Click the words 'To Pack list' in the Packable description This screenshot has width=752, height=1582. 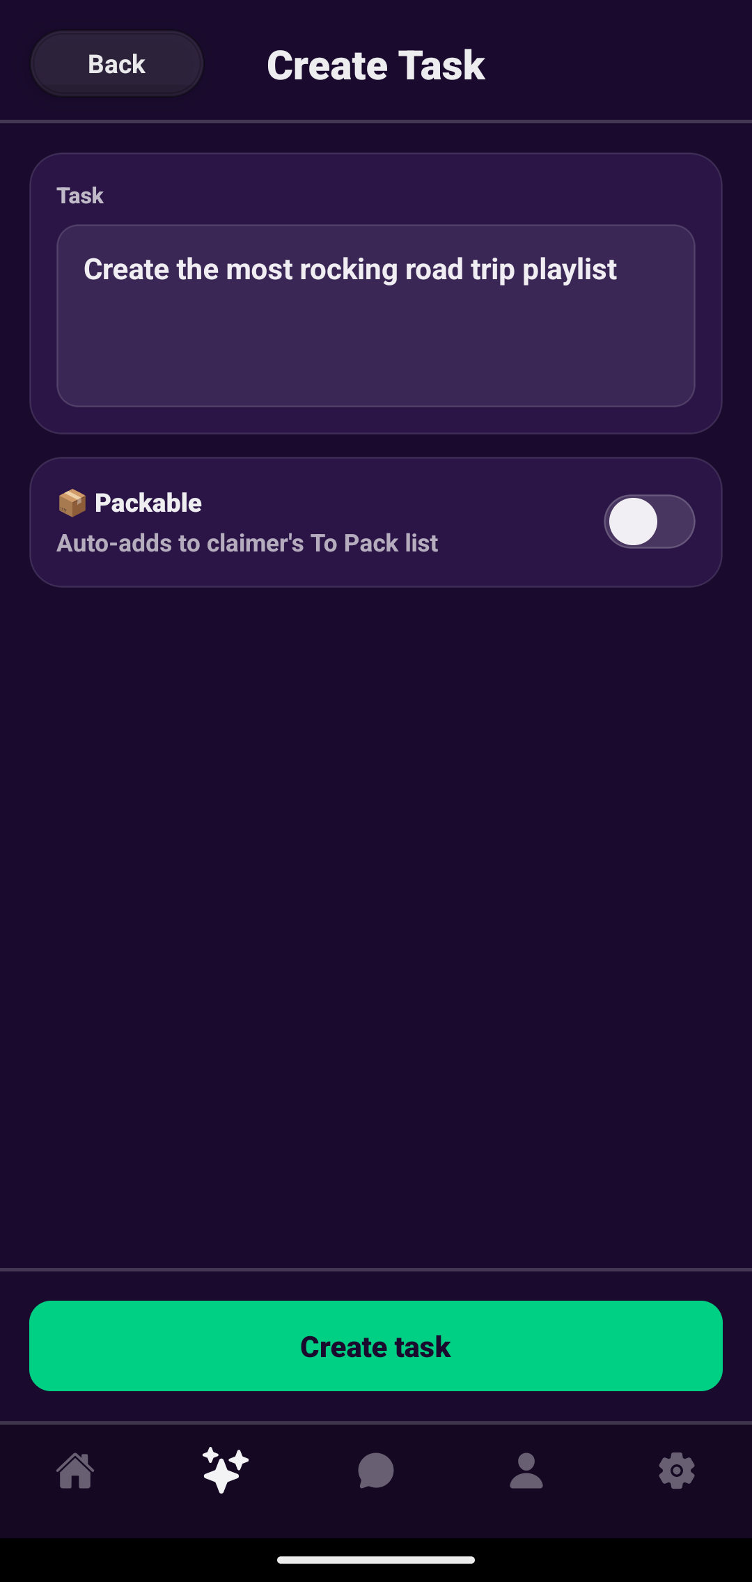[374, 543]
